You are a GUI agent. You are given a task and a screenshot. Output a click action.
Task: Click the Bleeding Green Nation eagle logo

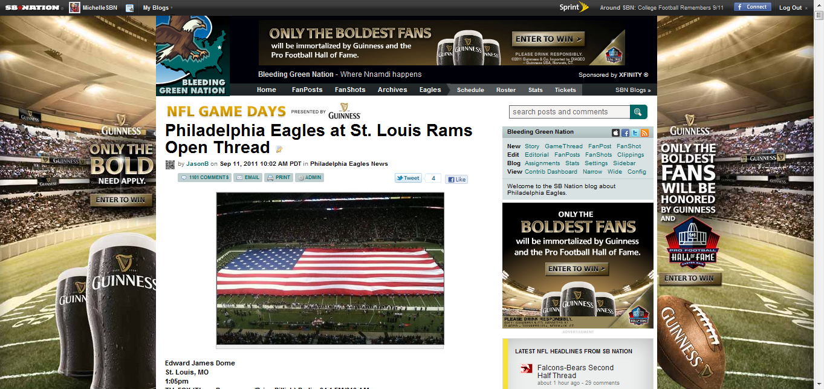pos(192,56)
